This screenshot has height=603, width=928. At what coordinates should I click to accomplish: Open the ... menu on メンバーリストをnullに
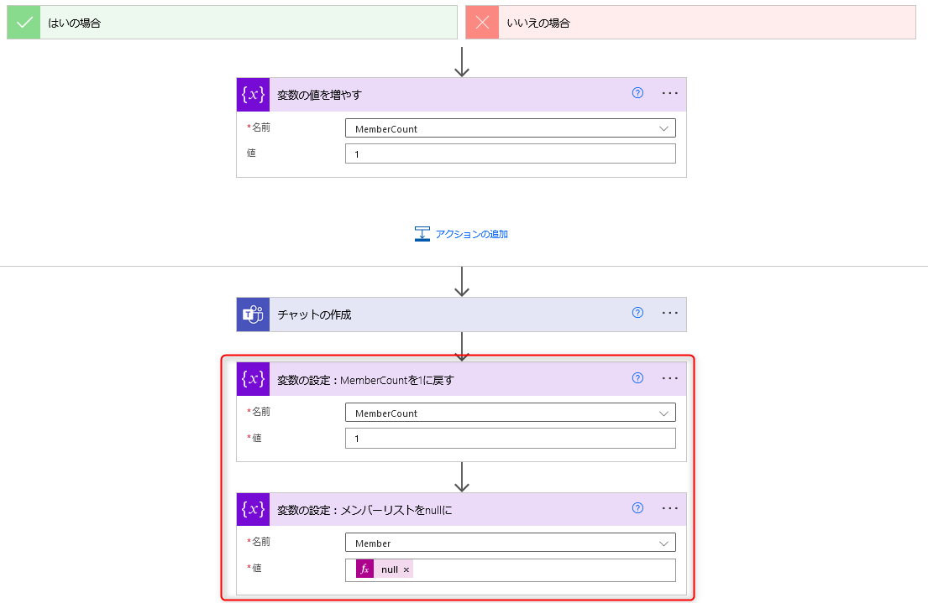(x=669, y=507)
